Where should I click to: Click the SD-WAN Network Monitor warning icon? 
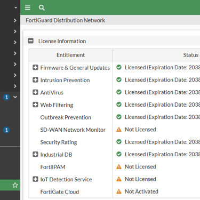119,130
